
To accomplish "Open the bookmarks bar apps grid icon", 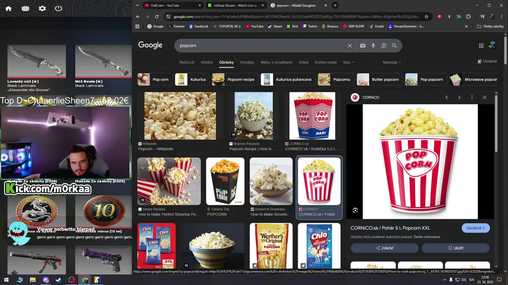I will [x=137, y=27].
